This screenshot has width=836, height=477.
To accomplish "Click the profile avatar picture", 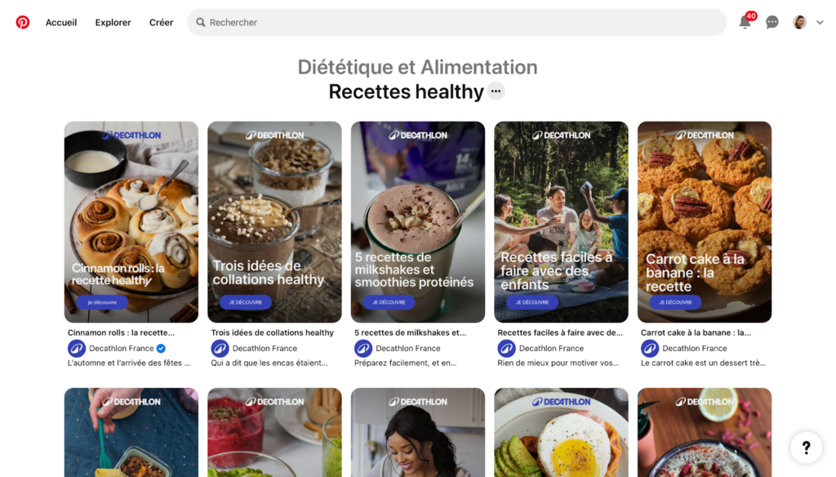I will tap(799, 22).
